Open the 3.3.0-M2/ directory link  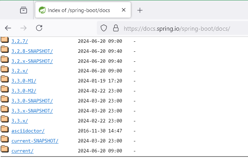pyautogui.click(x=24, y=91)
